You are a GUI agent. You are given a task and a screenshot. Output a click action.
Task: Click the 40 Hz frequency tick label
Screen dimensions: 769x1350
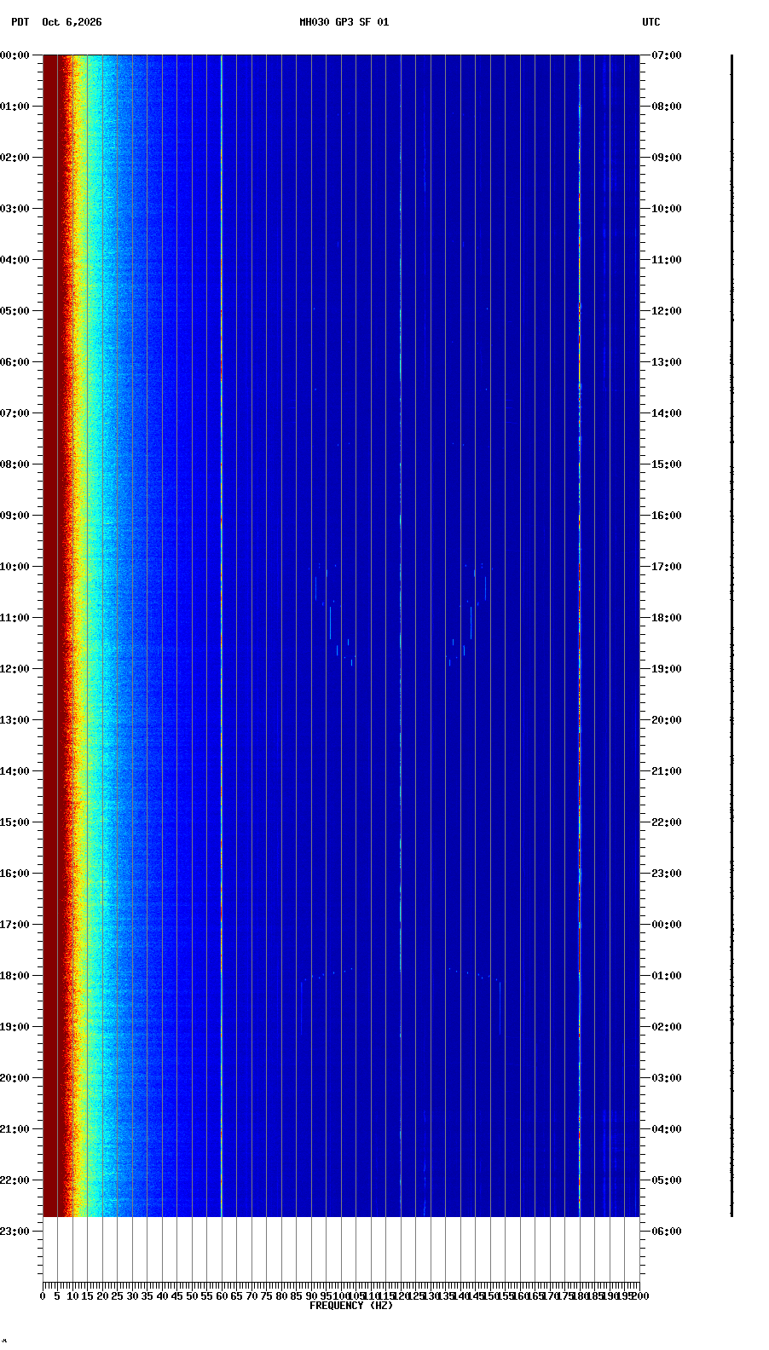click(162, 1296)
